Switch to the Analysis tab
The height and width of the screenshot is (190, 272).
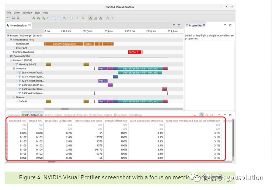pos(13,115)
